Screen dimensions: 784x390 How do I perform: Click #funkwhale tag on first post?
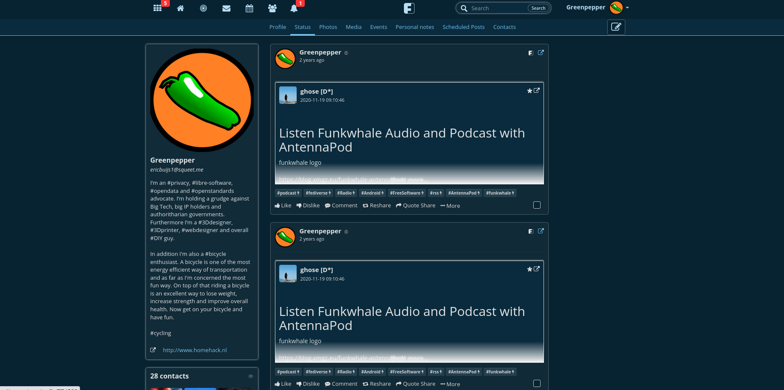(x=500, y=193)
